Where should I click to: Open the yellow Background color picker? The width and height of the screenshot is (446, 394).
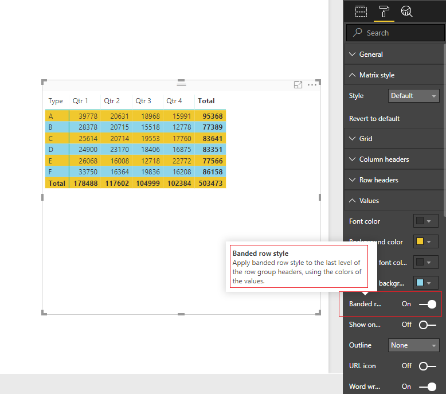click(425, 241)
